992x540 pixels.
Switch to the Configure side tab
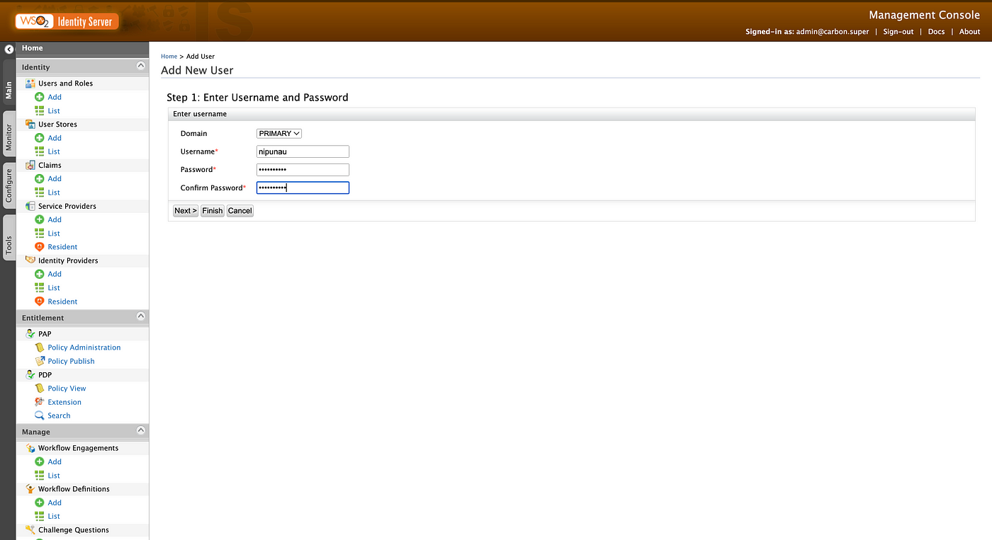click(9, 185)
